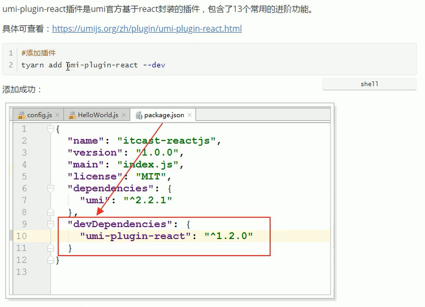This screenshot has width=425, height=307.
Task: Click line number 13 in the gutter
Action: (x=21, y=272)
